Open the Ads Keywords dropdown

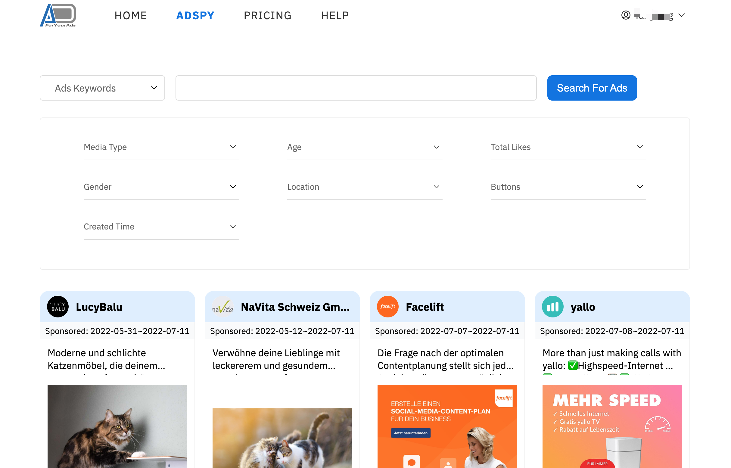(102, 88)
